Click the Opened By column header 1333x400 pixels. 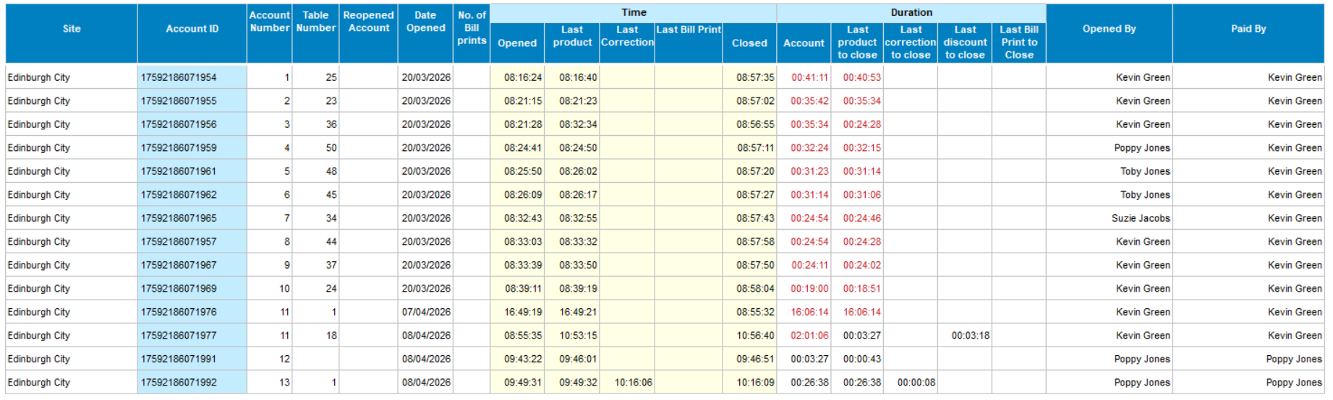1109,29
